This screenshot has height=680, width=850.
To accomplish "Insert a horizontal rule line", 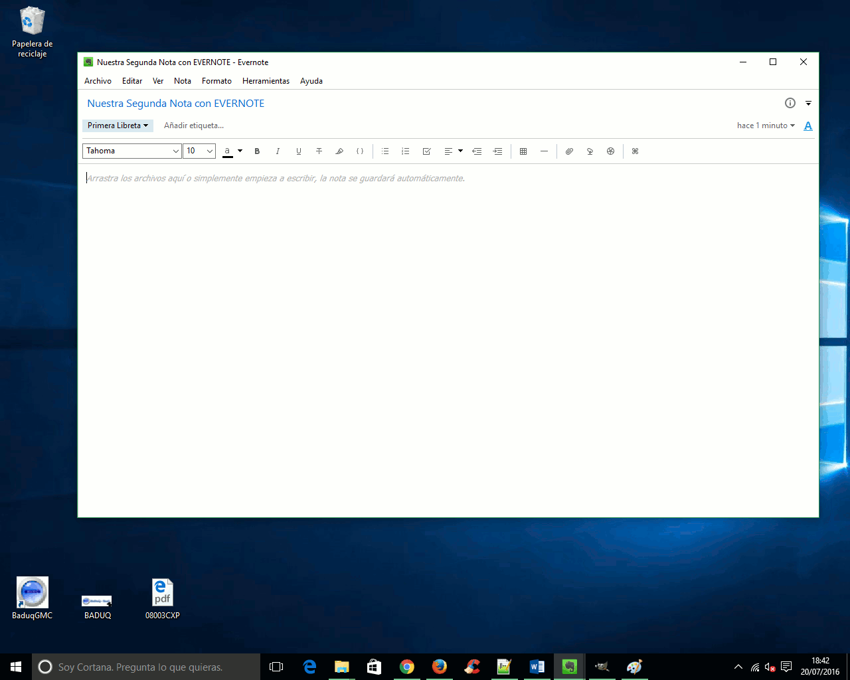I will (x=544, y=151).
